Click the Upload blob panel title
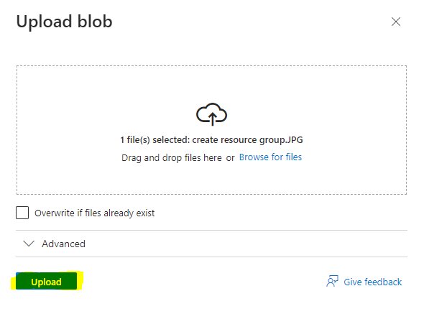The width and height of the screenshot is (447, 314). point(64,22)
